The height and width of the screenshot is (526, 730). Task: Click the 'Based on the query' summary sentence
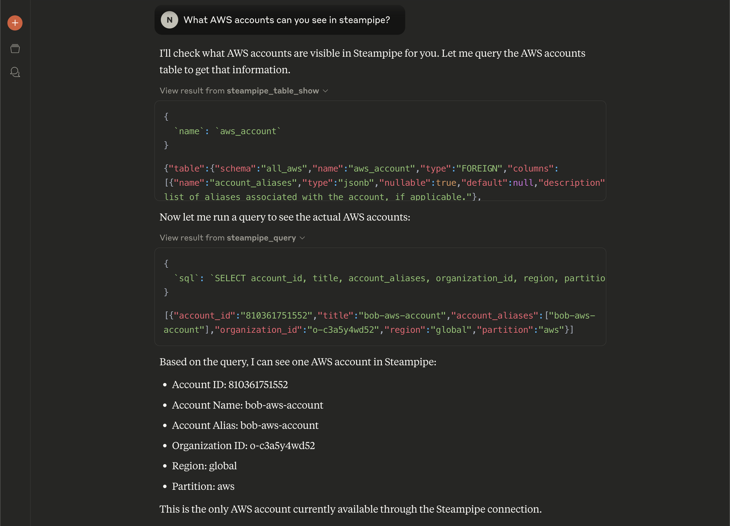tap(298, 362)
